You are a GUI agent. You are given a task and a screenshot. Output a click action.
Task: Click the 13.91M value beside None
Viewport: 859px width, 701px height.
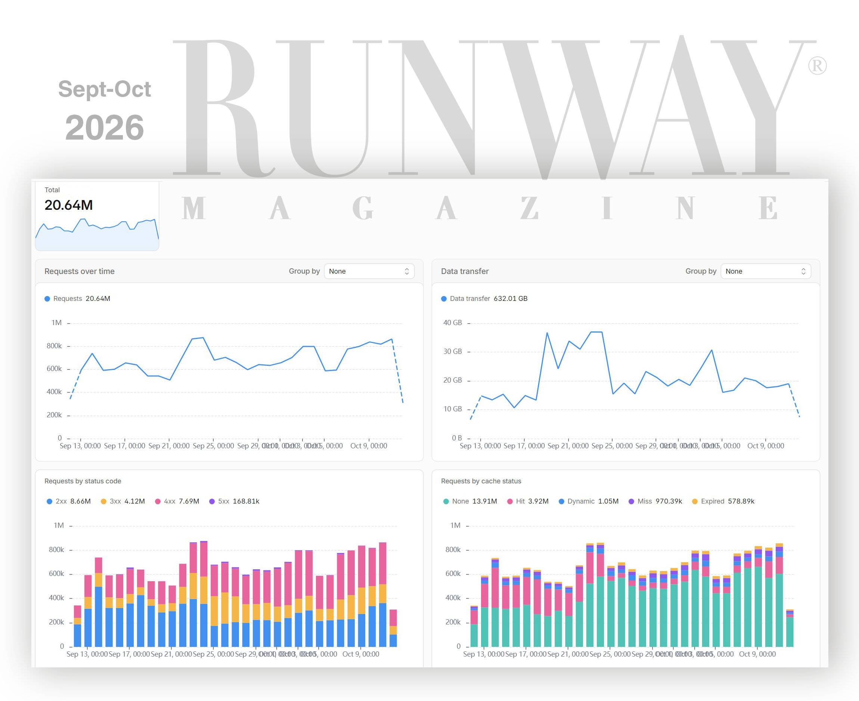(x=484, y=501)
